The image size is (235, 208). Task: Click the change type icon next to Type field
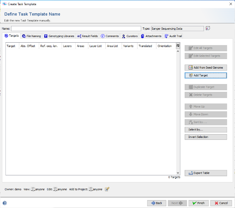[x=208, y=28]
